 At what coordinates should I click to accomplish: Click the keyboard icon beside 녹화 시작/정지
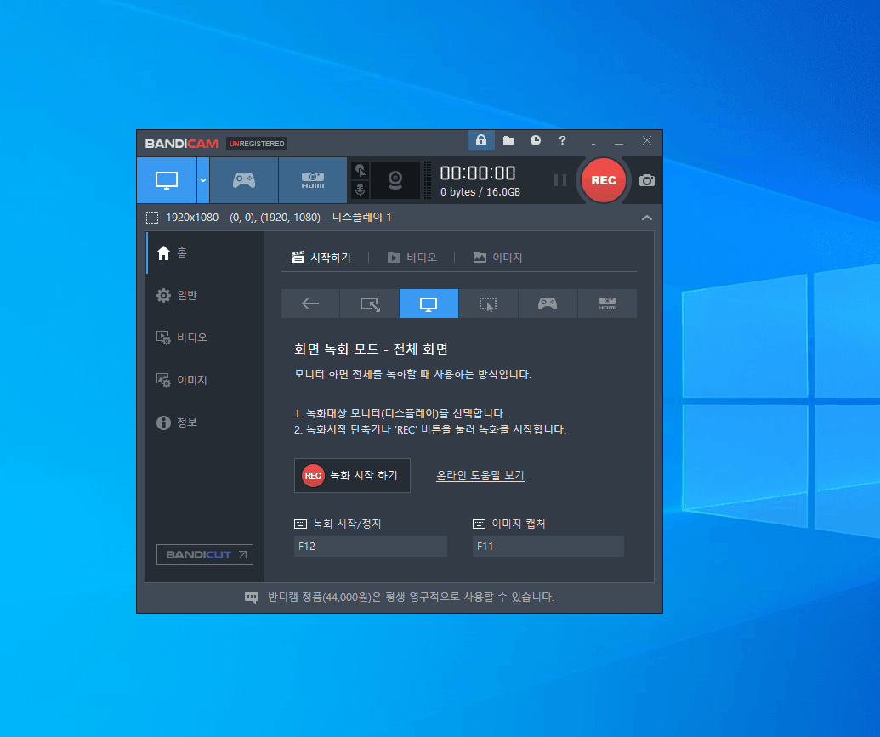click(301, 524)
